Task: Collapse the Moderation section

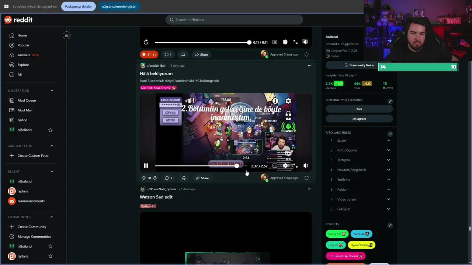Action: pyautogui.click(x=52, y=91)
